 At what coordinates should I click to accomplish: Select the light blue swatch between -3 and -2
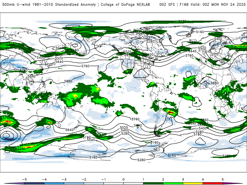coord(74,183)
